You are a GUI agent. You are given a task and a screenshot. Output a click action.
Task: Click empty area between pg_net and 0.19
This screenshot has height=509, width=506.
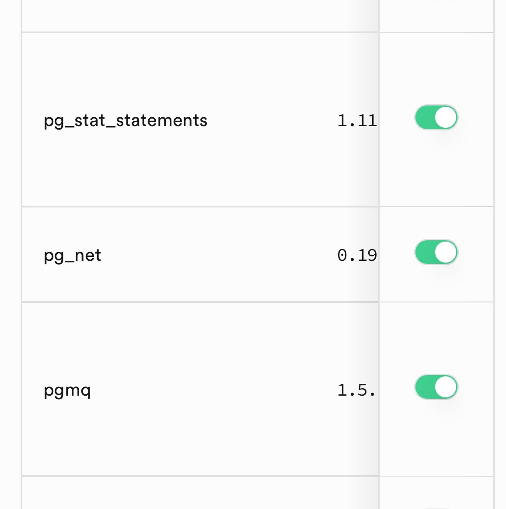(x=219, y=255)
